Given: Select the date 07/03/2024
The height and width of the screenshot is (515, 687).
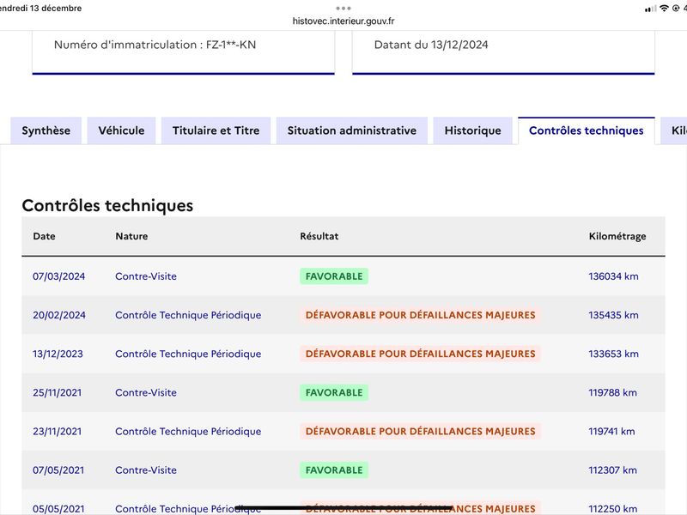Looking at the screenshot, I should pyautogui.click(x=58, y=276).
